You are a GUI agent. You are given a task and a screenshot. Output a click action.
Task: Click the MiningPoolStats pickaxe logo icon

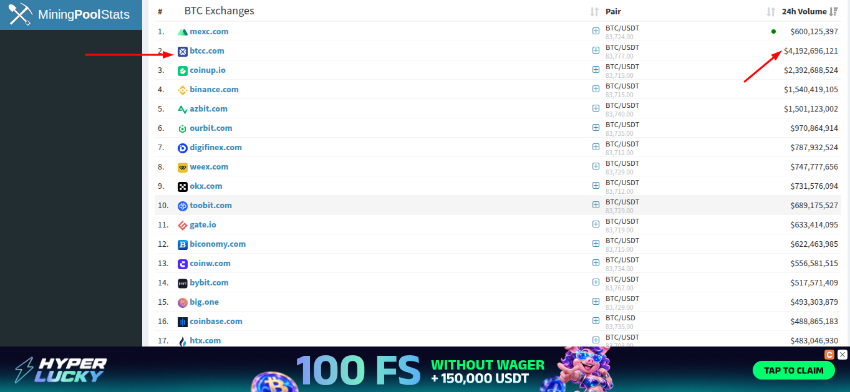[20, 14]
